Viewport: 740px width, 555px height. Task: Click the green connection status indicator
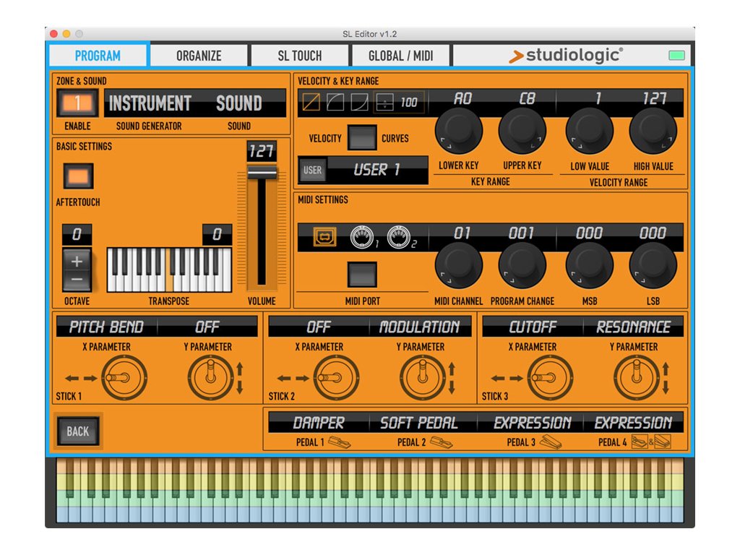coord(676,56)
